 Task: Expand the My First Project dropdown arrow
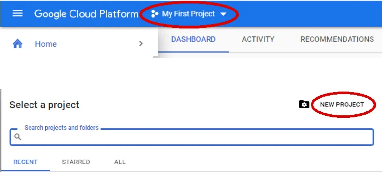[223, 14]
